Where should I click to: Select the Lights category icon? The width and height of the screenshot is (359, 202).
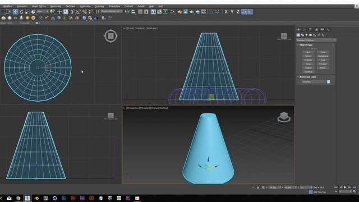tap(307, 35)
